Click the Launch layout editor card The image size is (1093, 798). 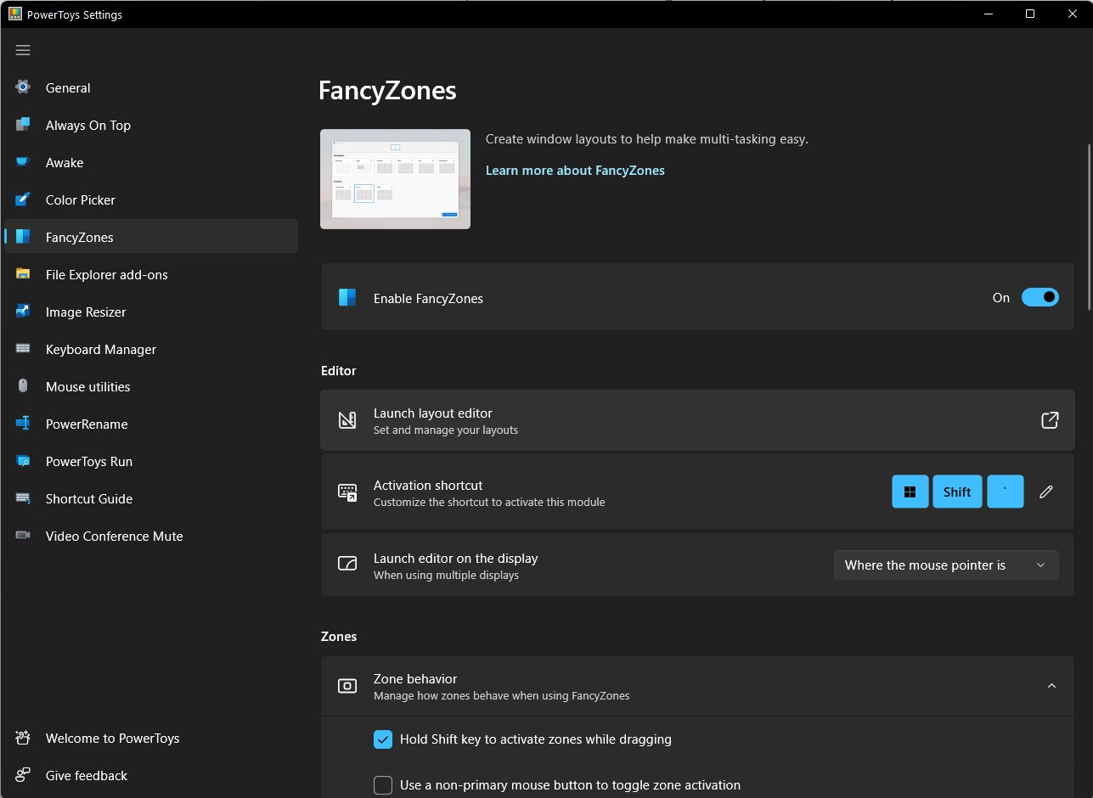coord(697,420)
